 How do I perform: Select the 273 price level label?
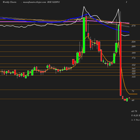133,26
